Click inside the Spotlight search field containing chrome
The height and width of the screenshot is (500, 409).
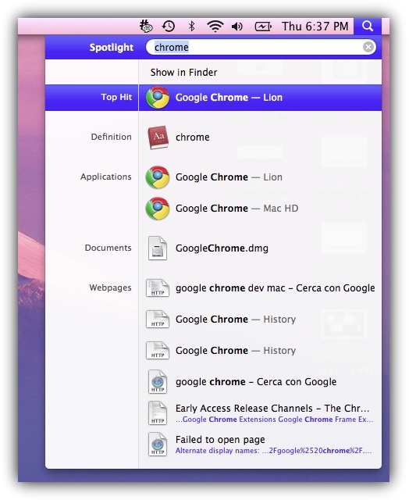(261, 47)
